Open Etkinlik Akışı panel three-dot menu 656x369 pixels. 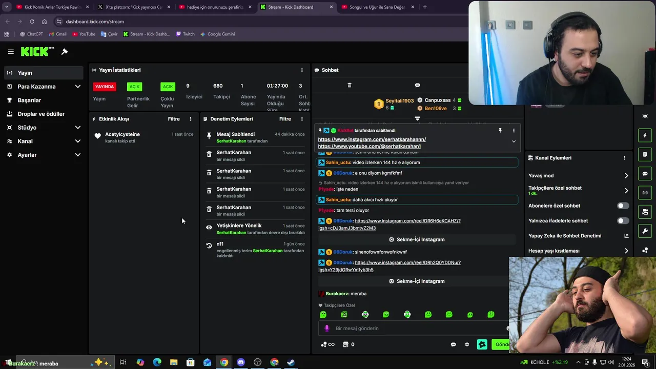coord(191,119)
